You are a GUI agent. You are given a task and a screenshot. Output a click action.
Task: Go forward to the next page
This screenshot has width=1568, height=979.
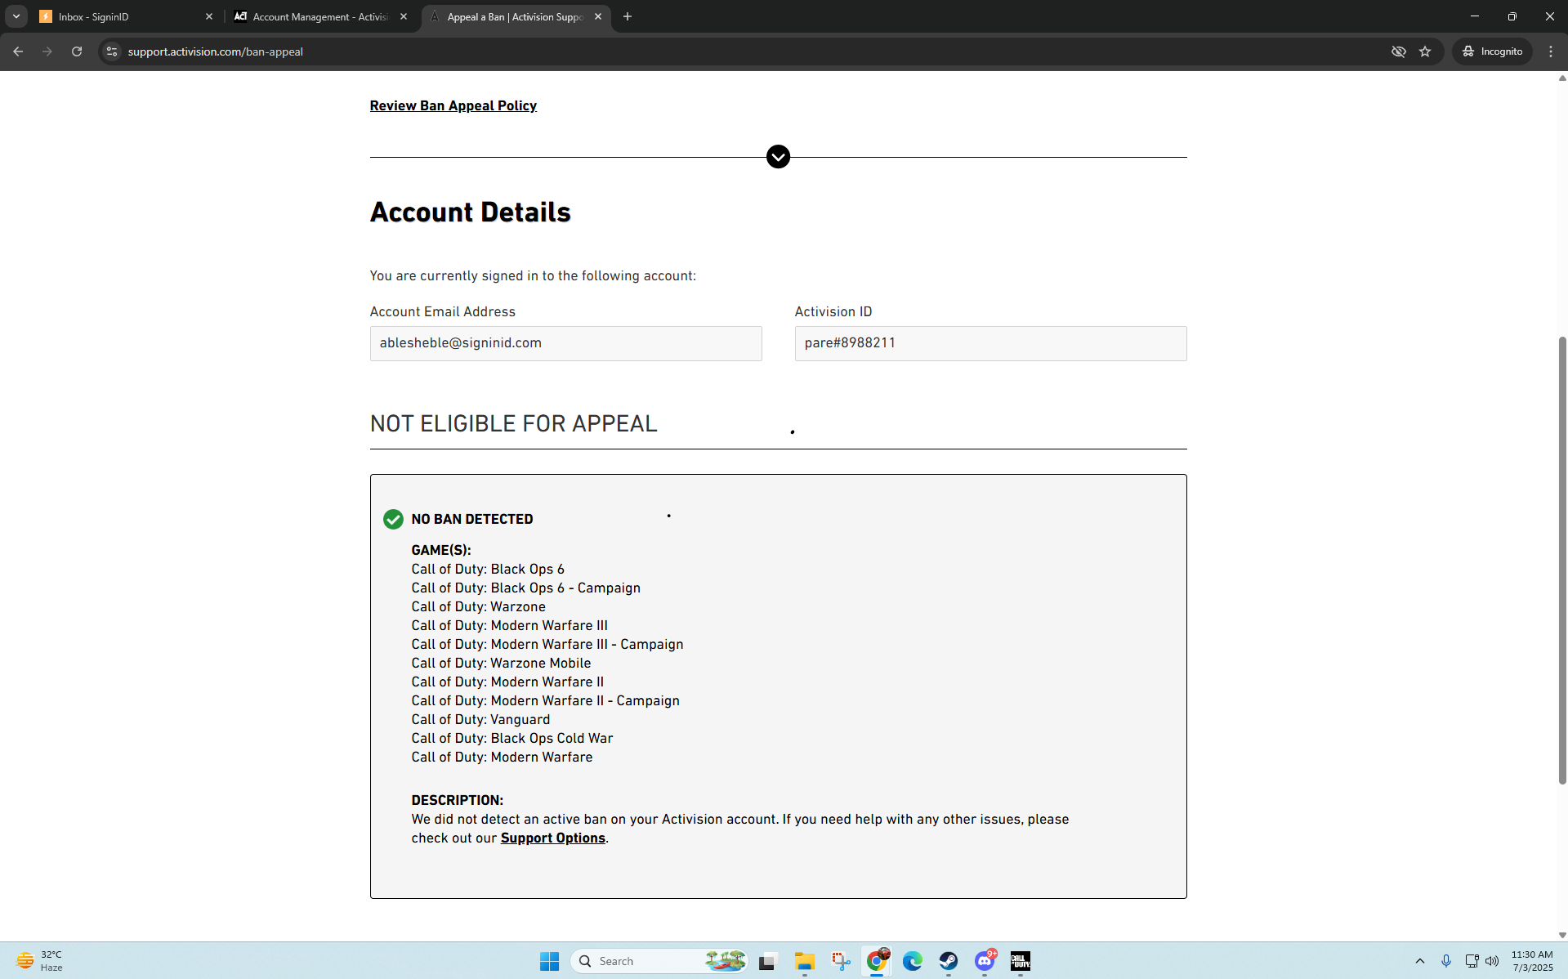point(47,51)
